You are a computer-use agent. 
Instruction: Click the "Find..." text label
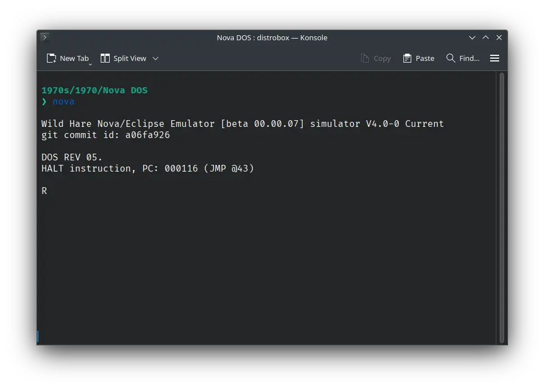tap(469, 58)
